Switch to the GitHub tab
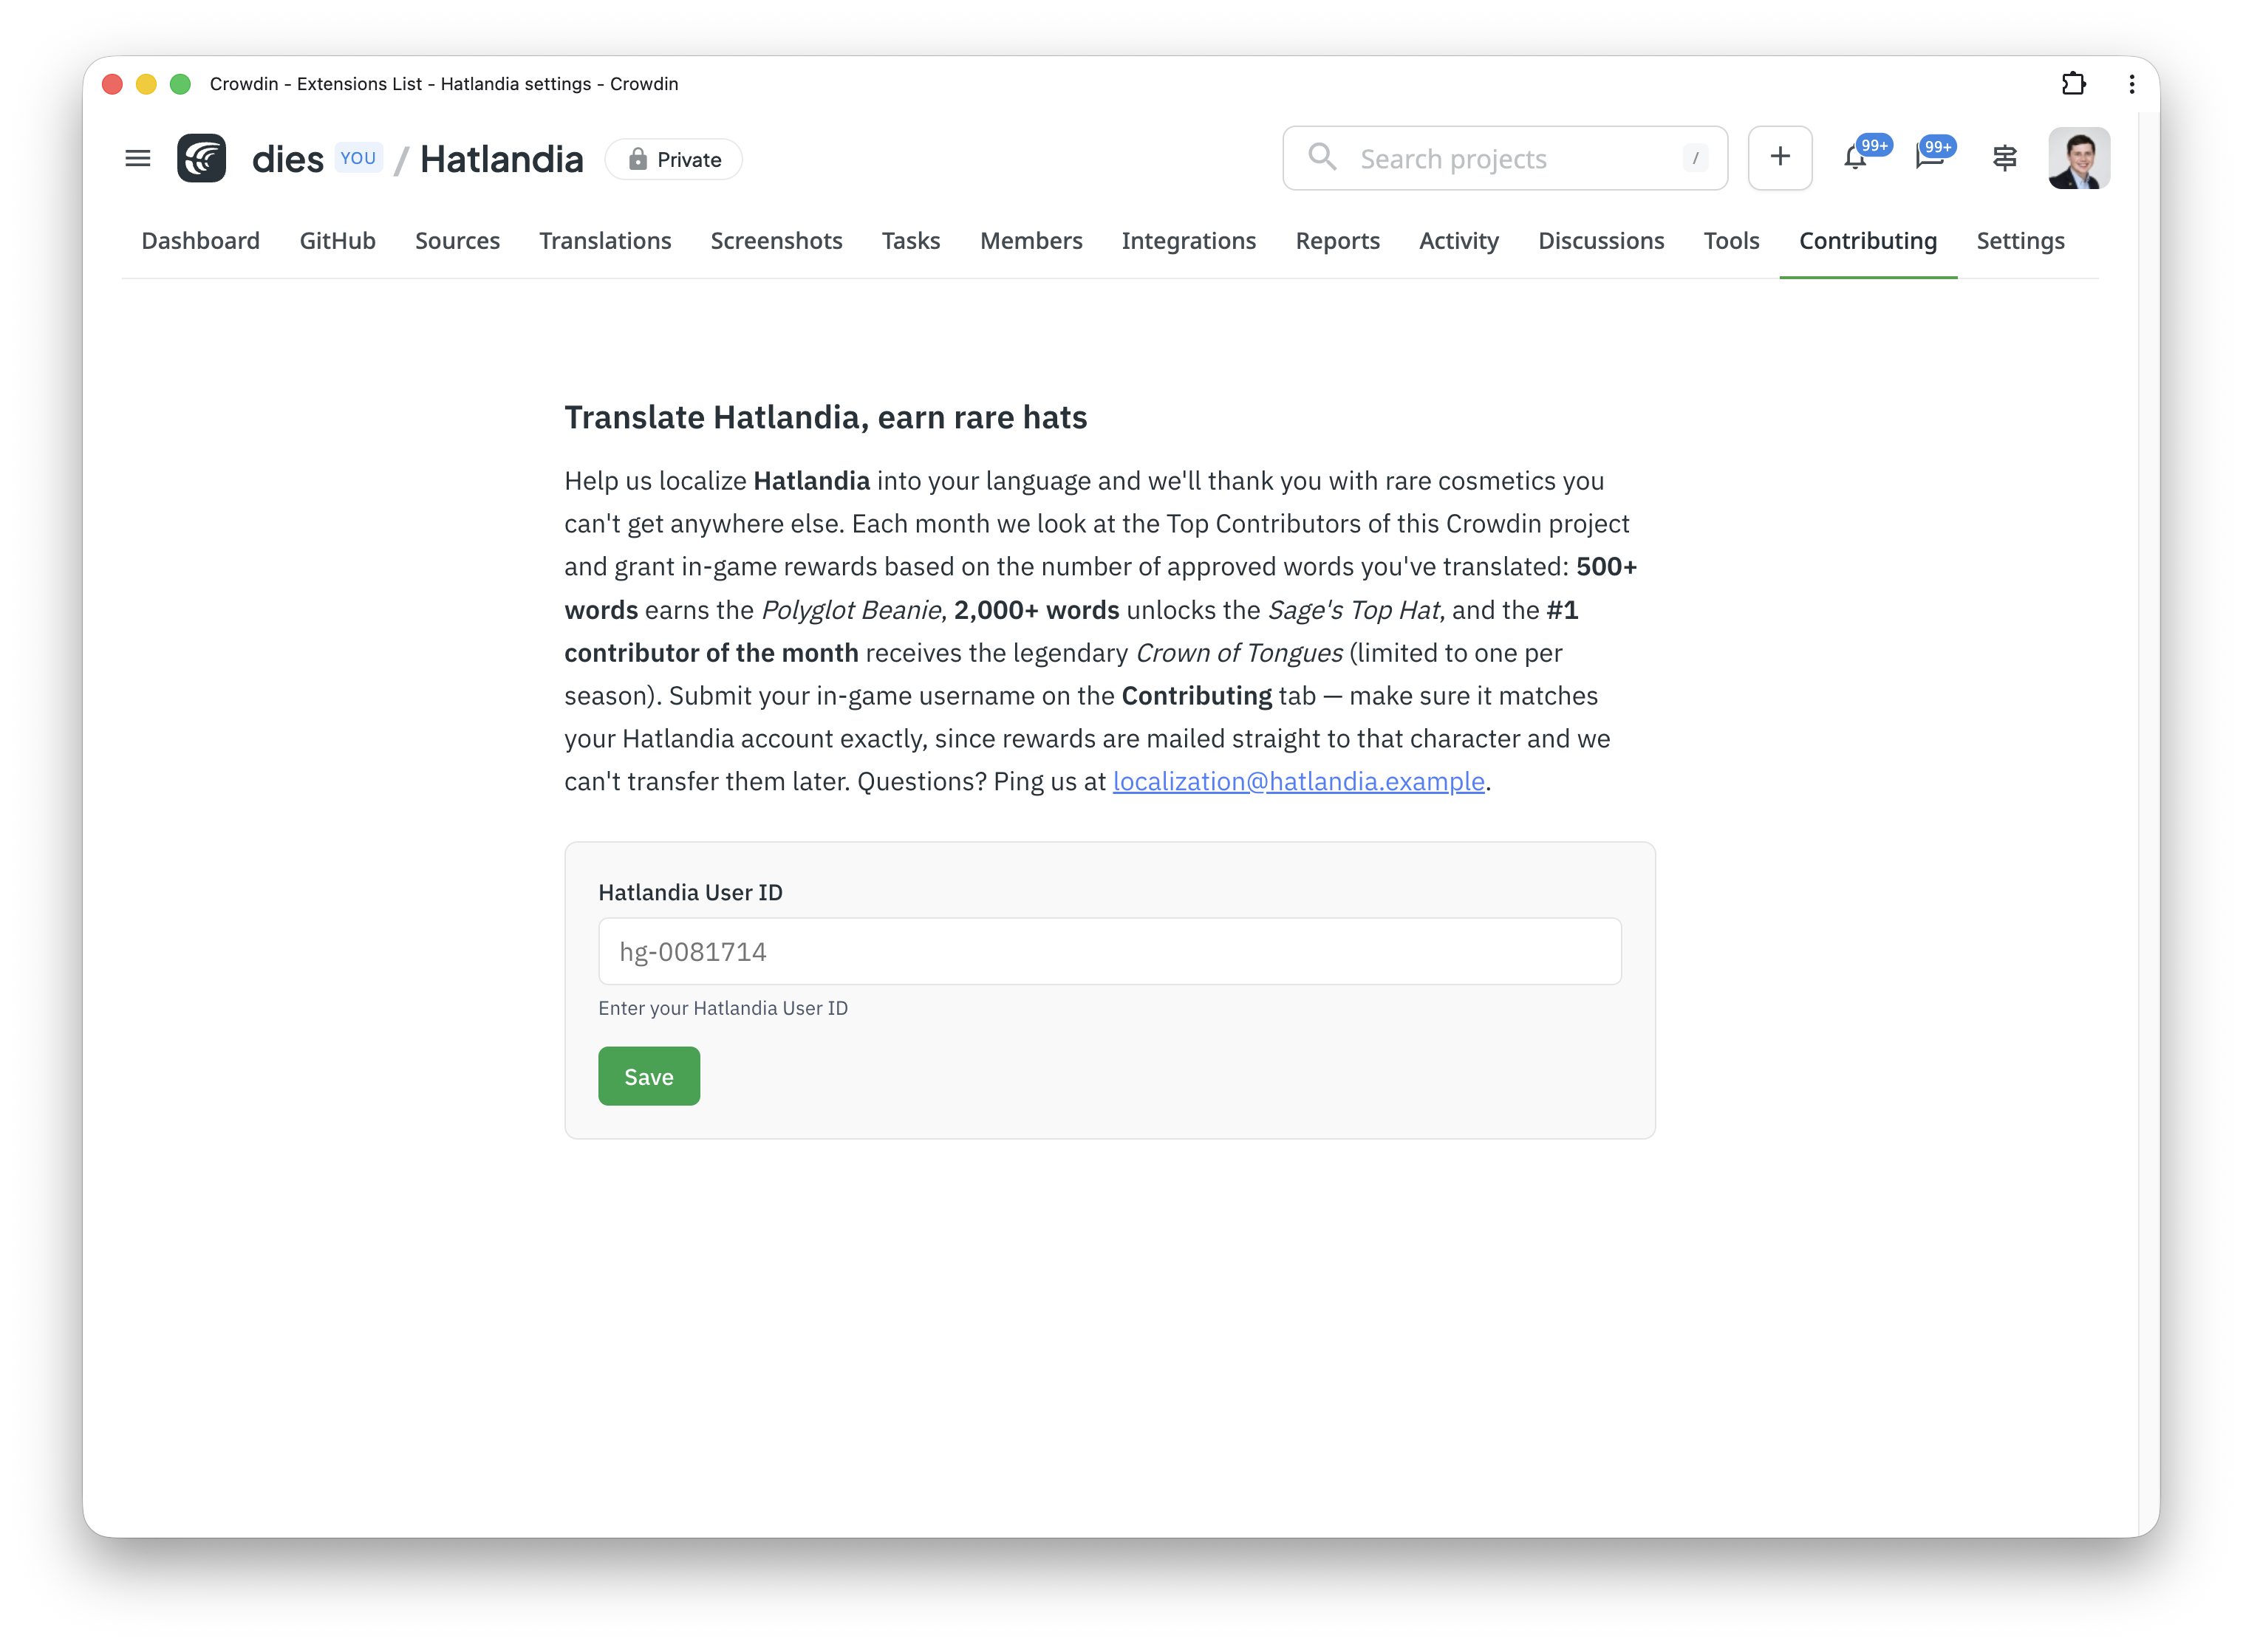The width and height of the screenshot is (2243, 1647). (337, 240)
